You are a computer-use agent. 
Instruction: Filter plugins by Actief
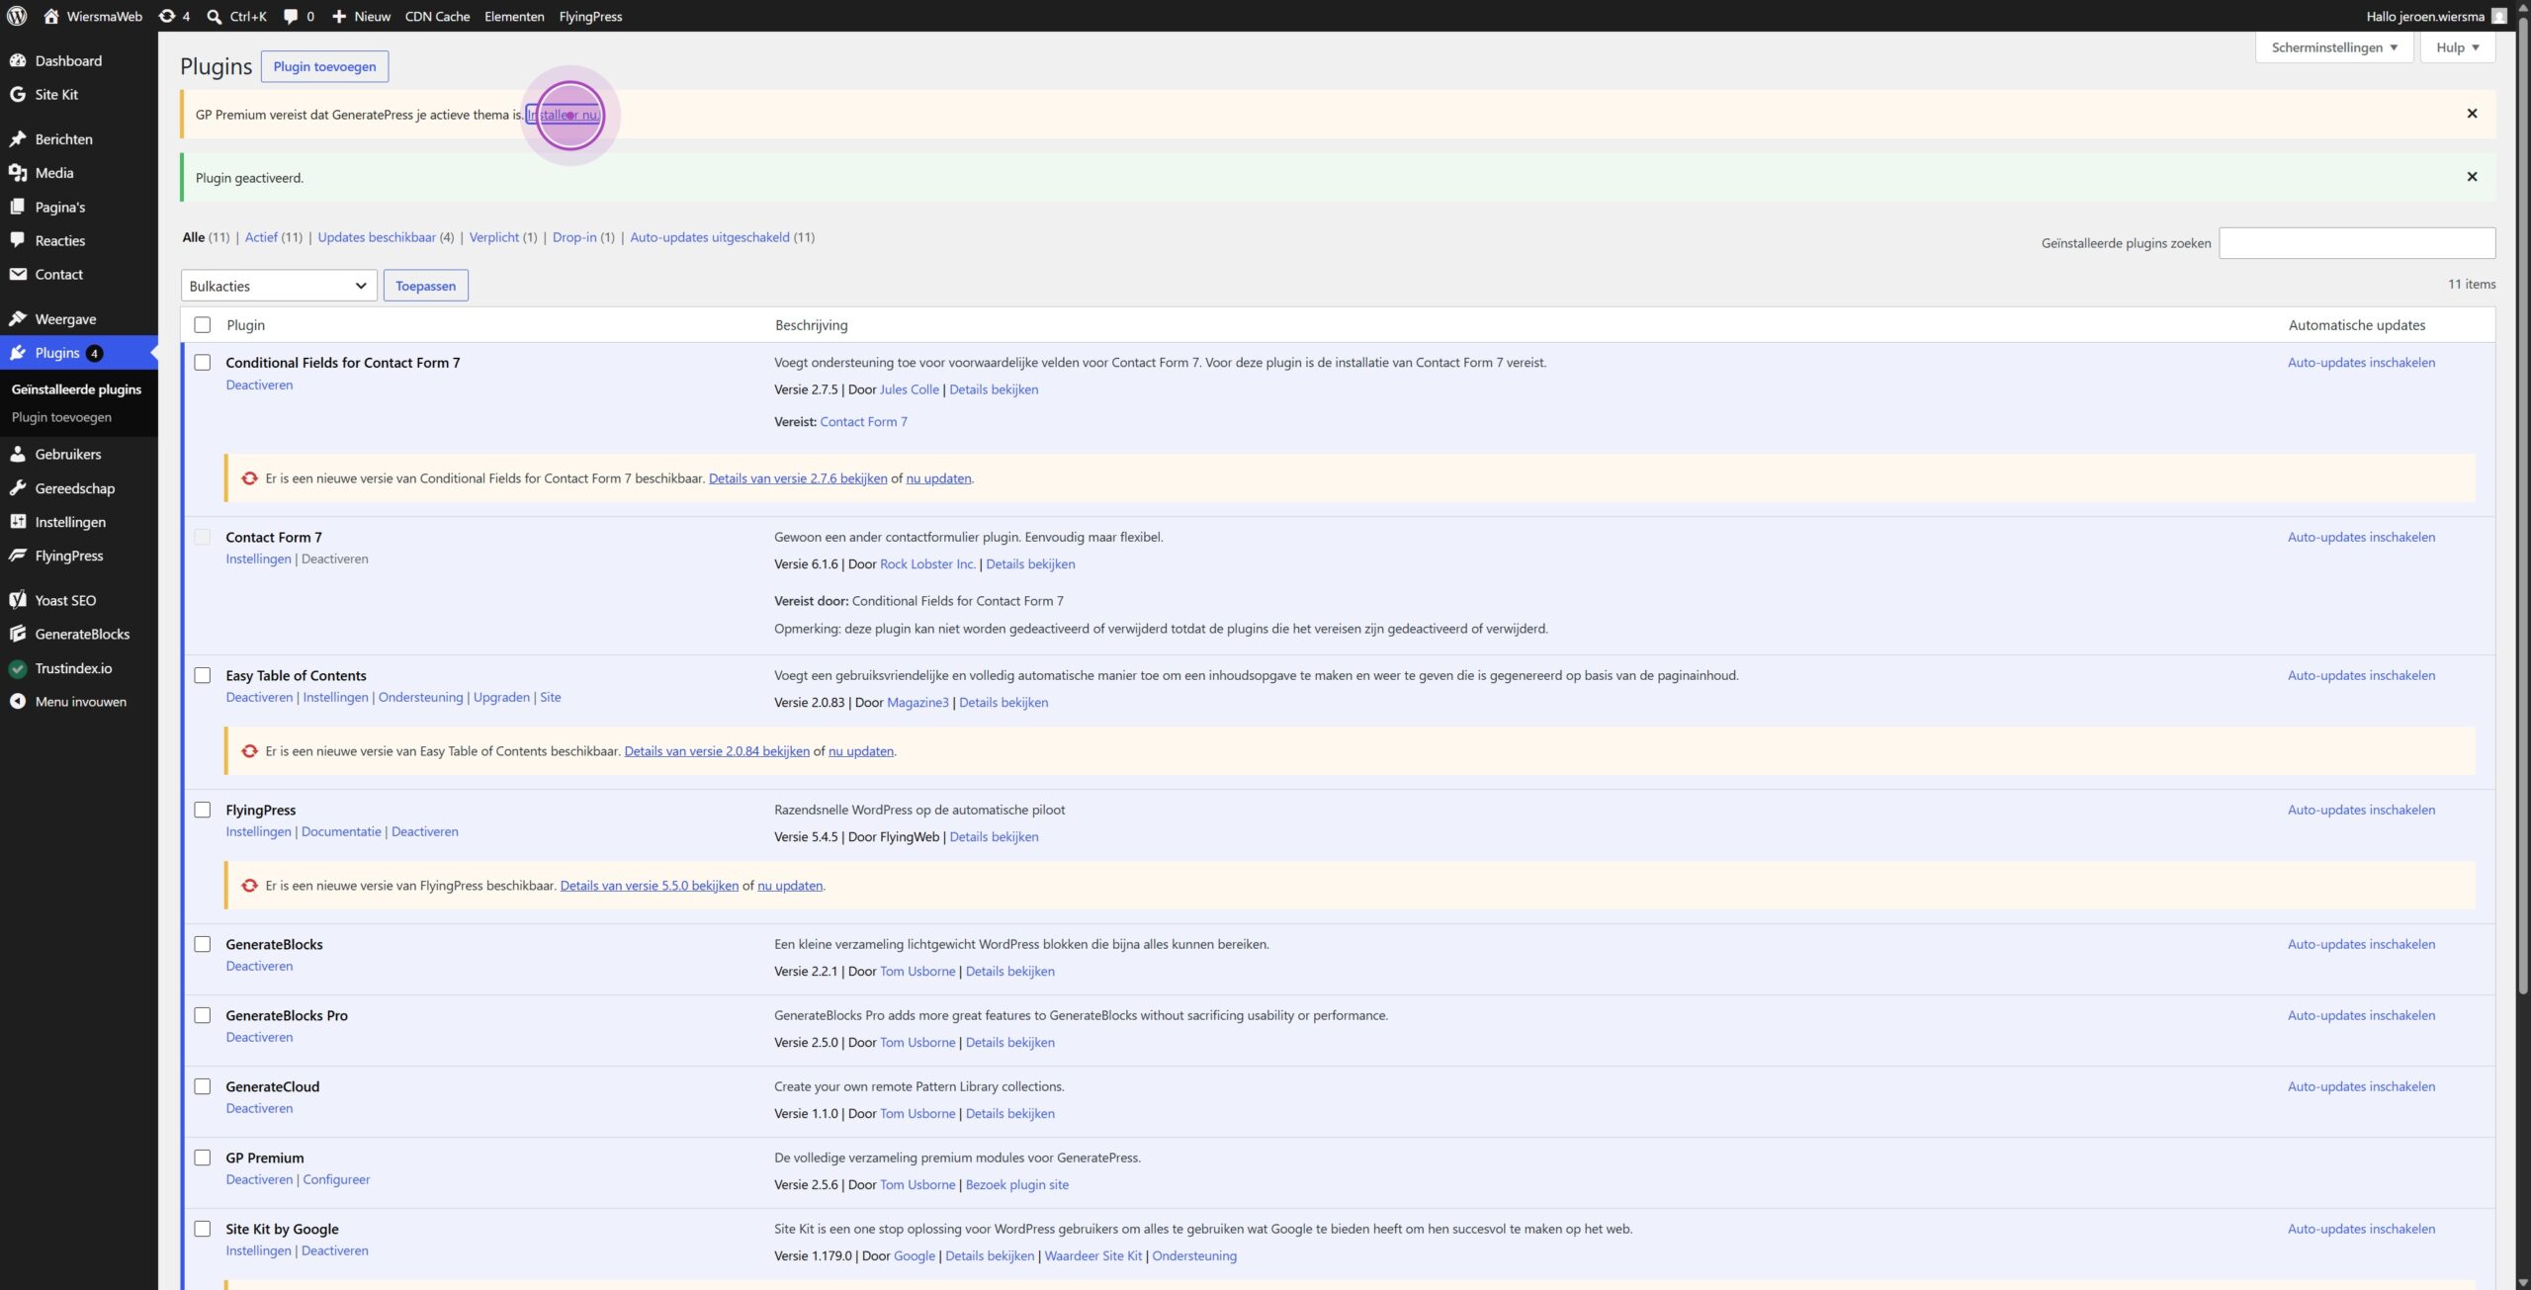261,237
